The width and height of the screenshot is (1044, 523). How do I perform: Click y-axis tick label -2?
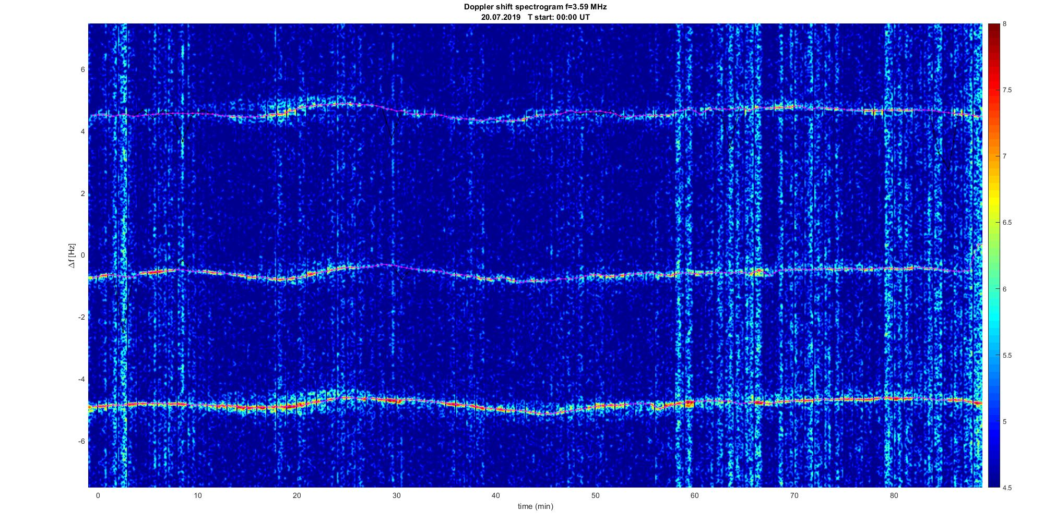pos(81,318)
